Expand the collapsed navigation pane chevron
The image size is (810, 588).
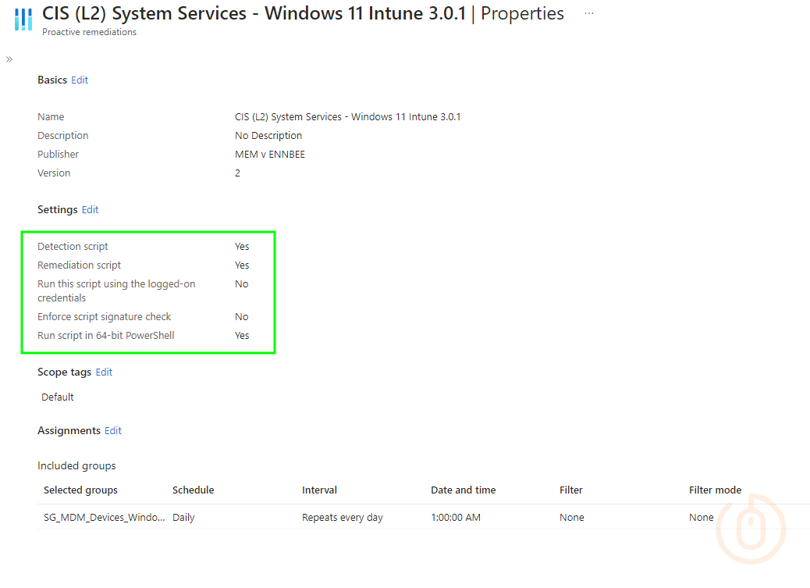coord(9,59)
